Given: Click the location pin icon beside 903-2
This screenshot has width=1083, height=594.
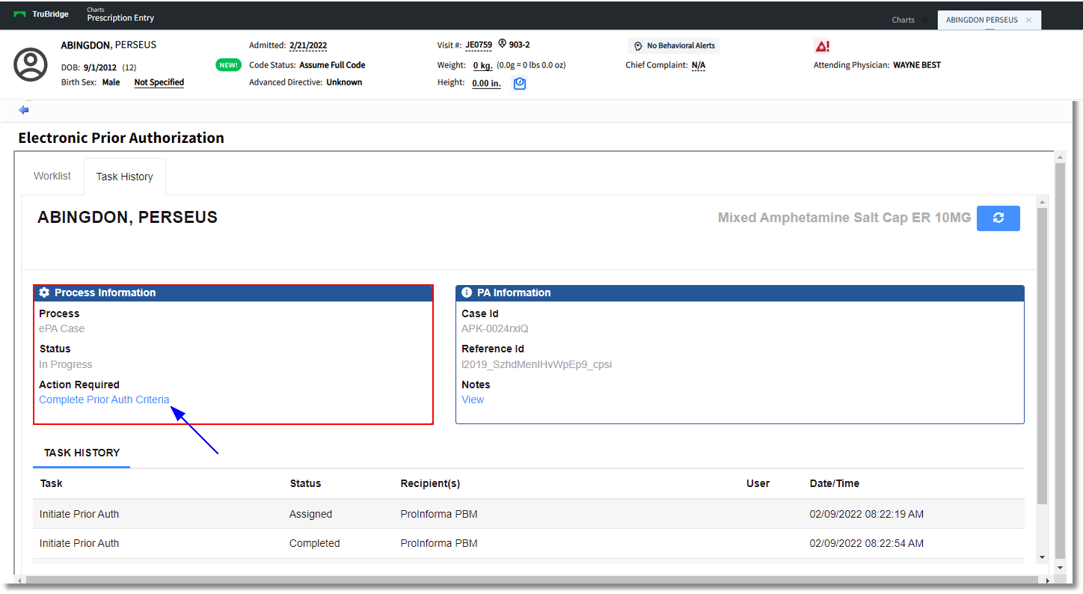Looking at the screenshot, I should click(502, 45).
